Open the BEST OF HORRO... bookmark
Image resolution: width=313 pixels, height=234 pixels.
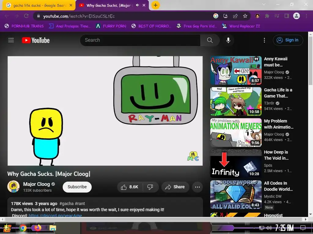tap(151, 26)
